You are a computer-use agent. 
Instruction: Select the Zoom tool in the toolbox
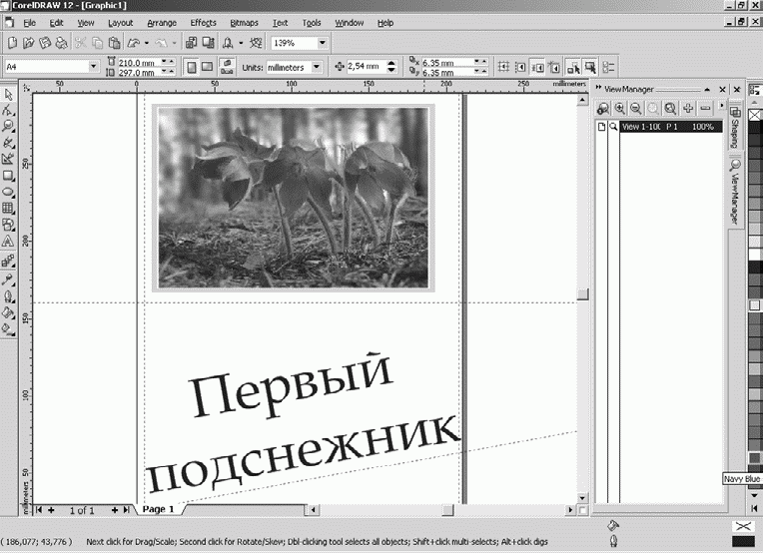click(x=8, y=127)
